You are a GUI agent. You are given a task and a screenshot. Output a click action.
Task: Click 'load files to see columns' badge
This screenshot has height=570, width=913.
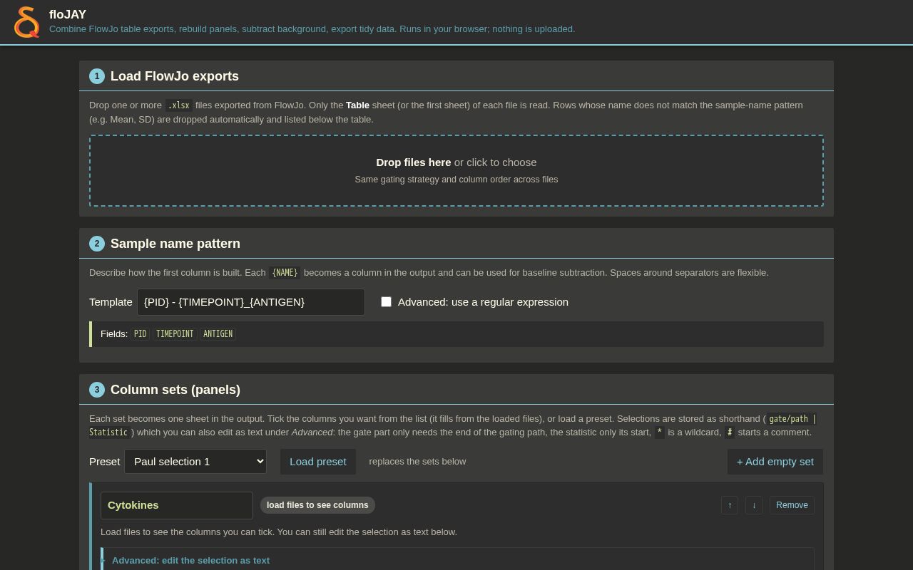(x=317, y=505)
